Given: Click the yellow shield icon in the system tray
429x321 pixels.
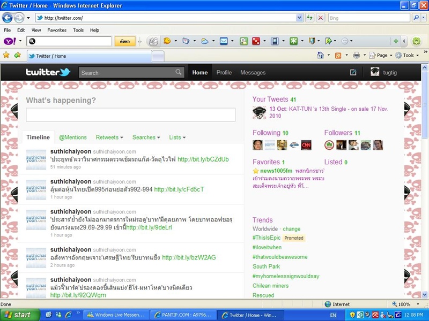Looking at the screenshot, I should (352, 315).
